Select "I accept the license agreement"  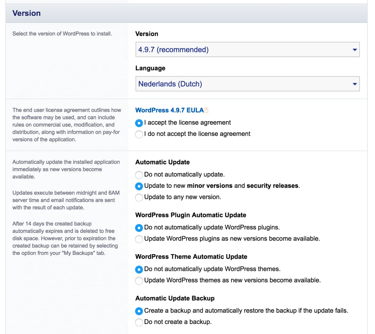[x=139, y=123]
